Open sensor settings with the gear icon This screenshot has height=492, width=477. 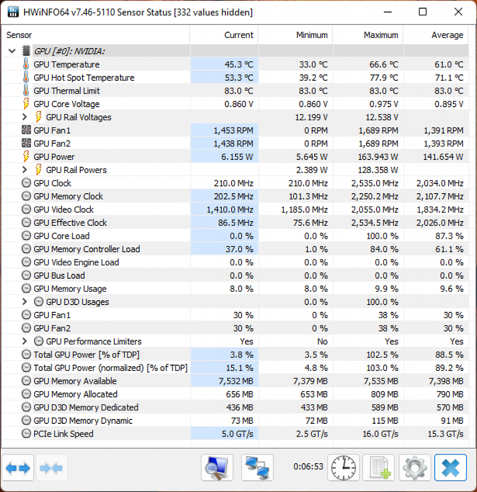coord(415,467)
